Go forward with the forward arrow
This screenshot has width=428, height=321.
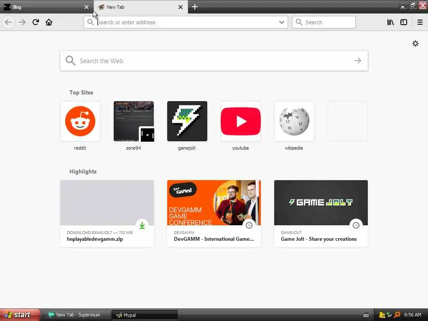coord(22,22)
